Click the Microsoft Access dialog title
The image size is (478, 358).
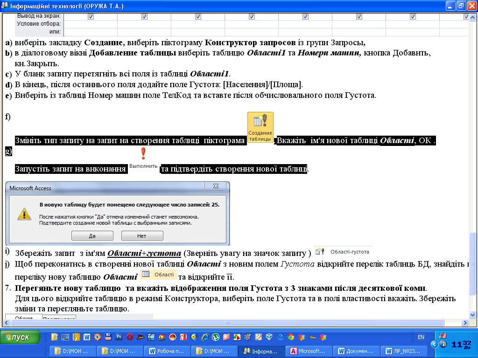click(30, 188)
